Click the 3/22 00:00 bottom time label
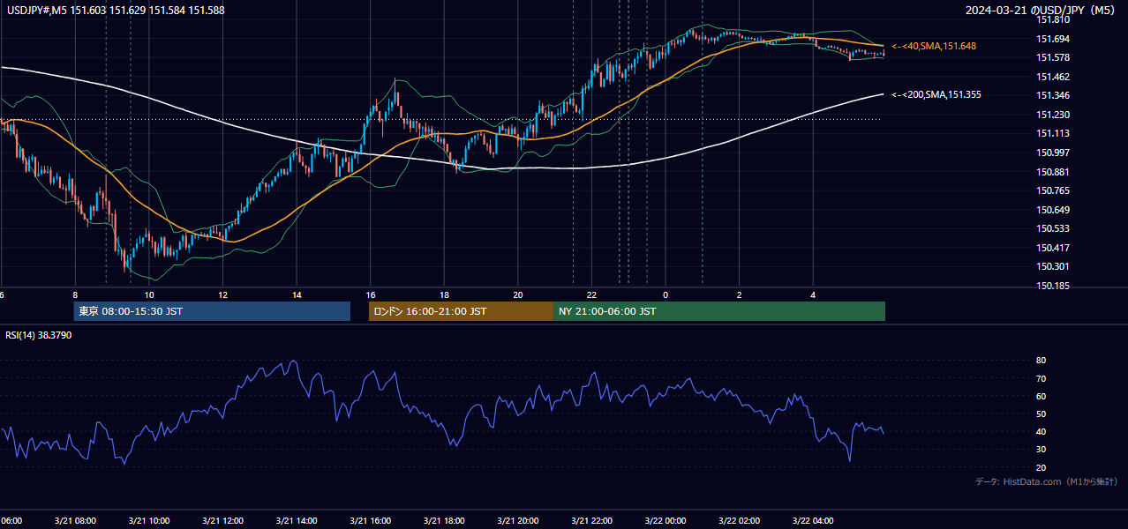Viewport: 1128px width, 529px height. pyautogui.click(x=666, y=521)
